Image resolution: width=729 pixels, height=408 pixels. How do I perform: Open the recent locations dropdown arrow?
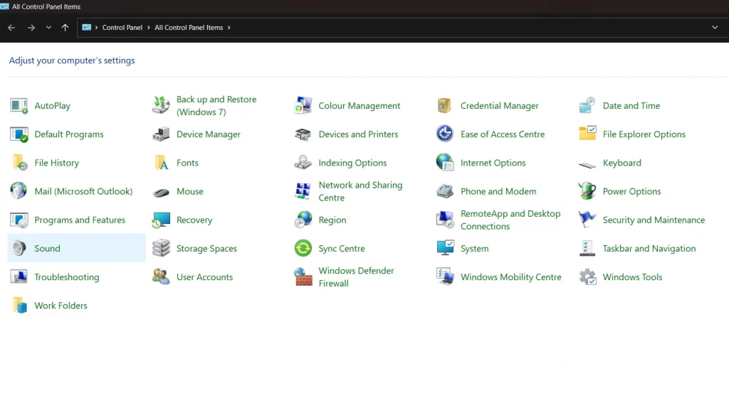[48, 28]
